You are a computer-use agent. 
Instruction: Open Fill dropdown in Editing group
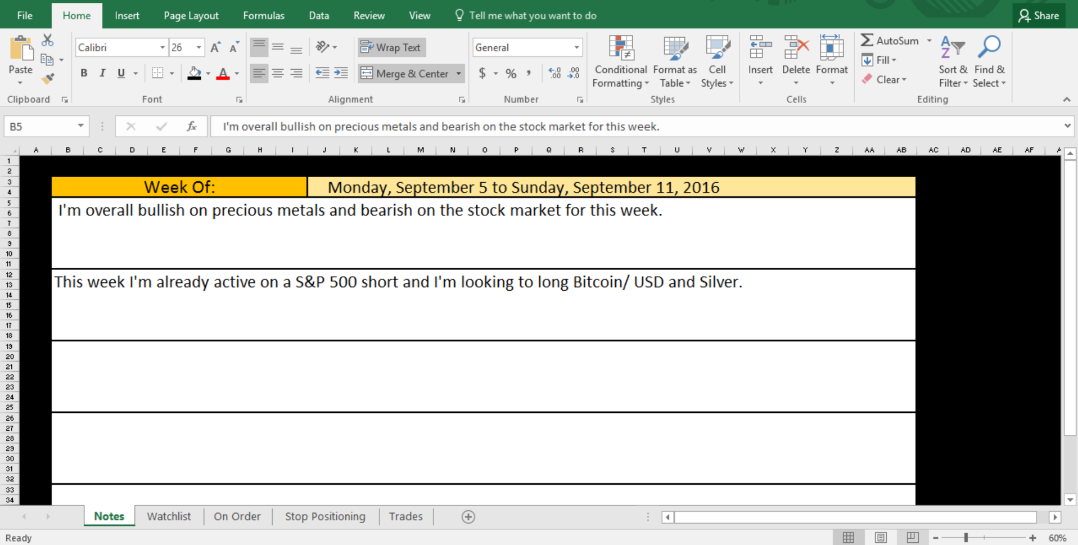pos(879,60)
